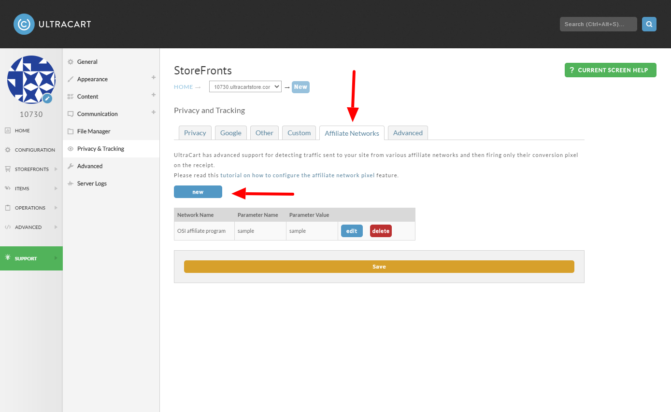Expand the Storefronts sidebar arrow
Image resolution: width=671 pixels, height=412 pixels.
click(56, 169)
